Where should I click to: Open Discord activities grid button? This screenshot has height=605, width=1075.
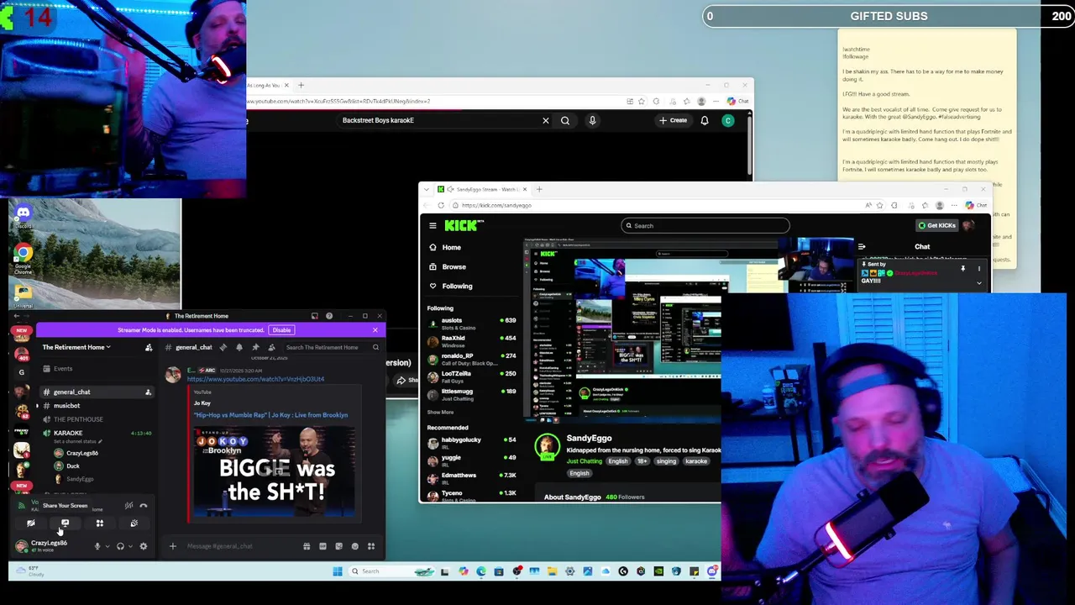(99, 523)
